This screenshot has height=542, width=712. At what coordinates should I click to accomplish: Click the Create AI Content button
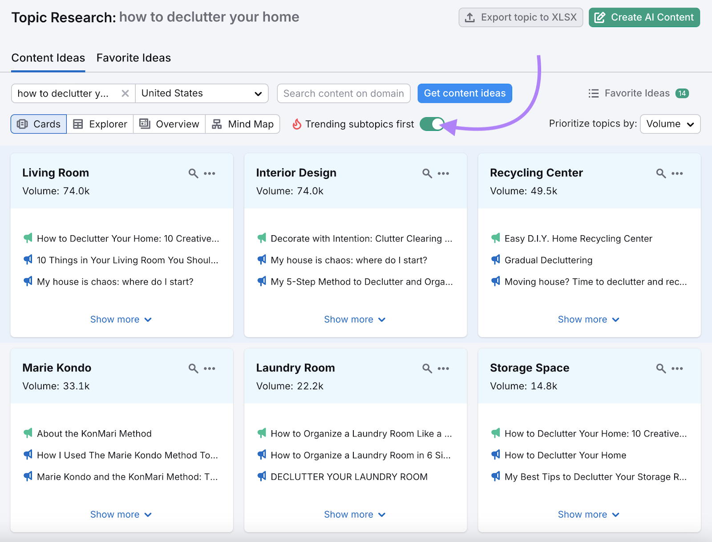pos(643,17)
